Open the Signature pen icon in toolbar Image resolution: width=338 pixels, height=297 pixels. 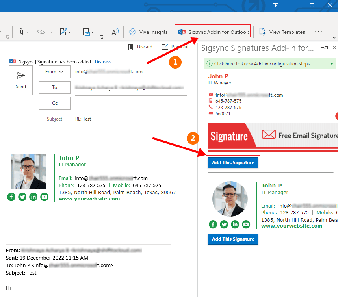click(x=63, y=32)
